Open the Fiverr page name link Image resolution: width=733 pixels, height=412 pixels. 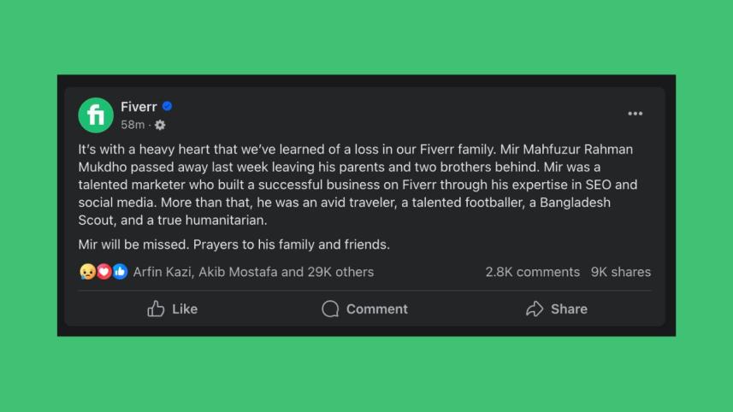pyautogui.click(x=139, y=107)
